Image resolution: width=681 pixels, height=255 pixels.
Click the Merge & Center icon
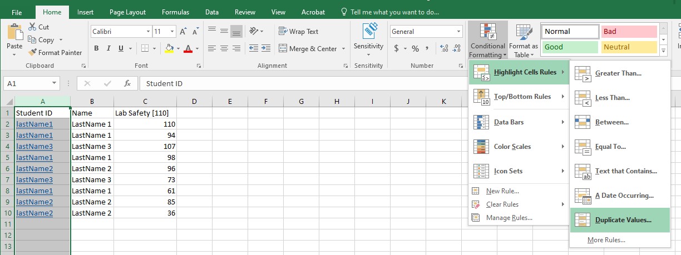click(x=283, y=49)
